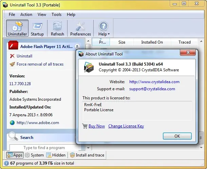The height and width of the screenshot is (169, 207).
Task: Open the http://www.adobe.com link
Action: [x=38, y=123]
